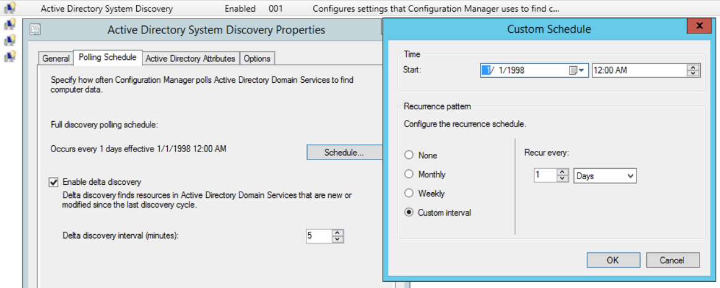The width and height of the screenshot is (720, 288).
Task: Decrease the Recur every value
Action: (x=563, y=179)
